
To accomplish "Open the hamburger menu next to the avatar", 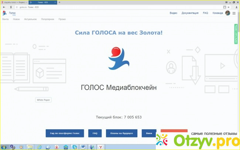I will [234, 13].
